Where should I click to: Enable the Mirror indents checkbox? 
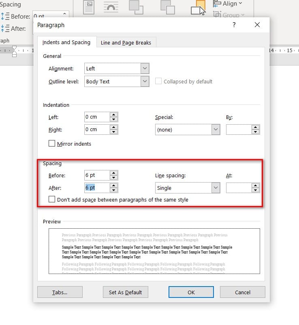tap(52, 143)
